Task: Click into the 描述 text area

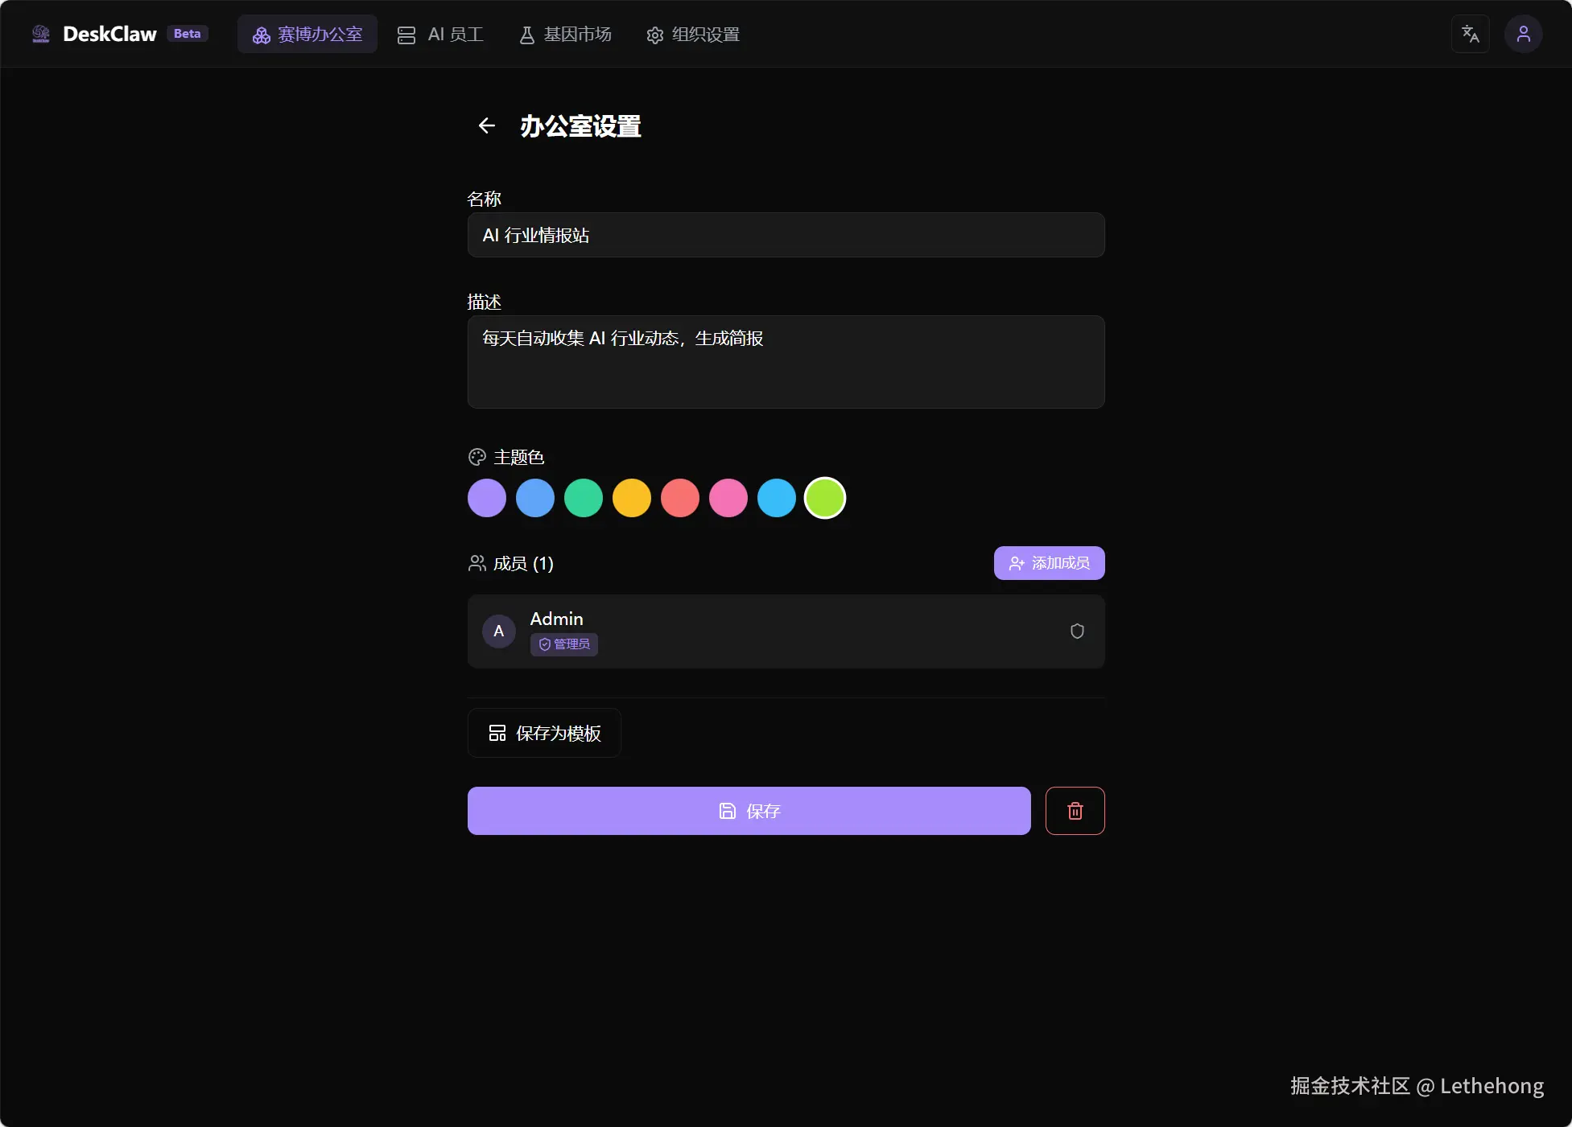Action: 786,362
